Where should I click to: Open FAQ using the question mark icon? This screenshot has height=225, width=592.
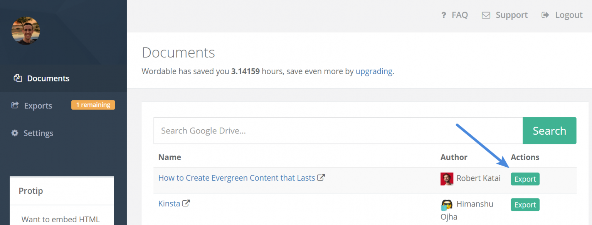(x=443, y=15)
